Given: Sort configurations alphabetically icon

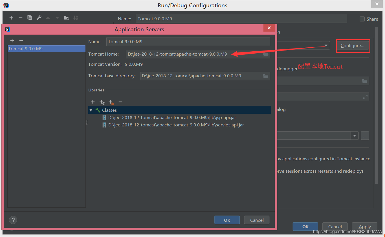Looking at the screenshot, I should point(76,18).
